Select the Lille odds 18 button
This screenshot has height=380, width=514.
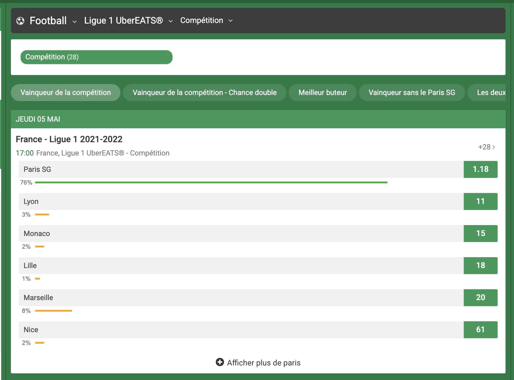(x=480, y=266)
